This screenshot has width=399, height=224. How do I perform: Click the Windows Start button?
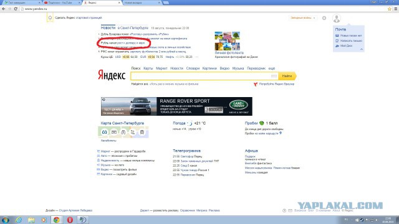pos(6,220)
